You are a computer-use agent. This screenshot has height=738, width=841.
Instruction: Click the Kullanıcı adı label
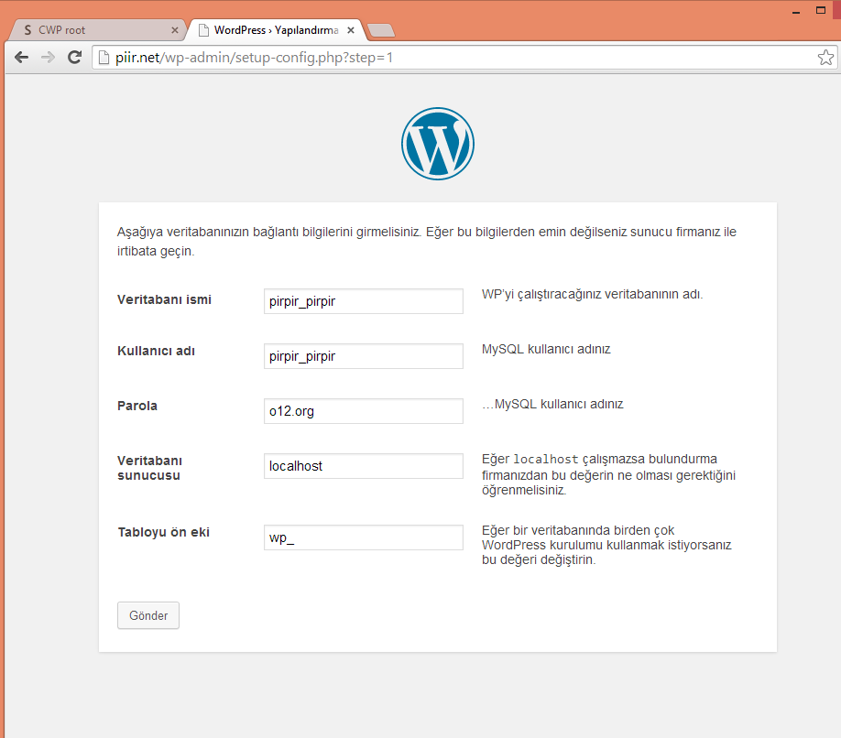click(x=156, y=351)
